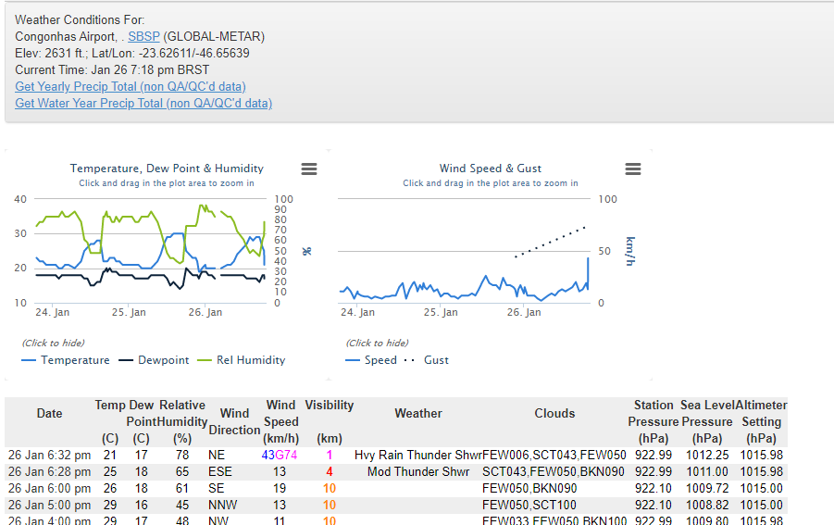Select the 26 Jan 6:32 pm row
834x525 pixels.
click(x=50, y=456)
